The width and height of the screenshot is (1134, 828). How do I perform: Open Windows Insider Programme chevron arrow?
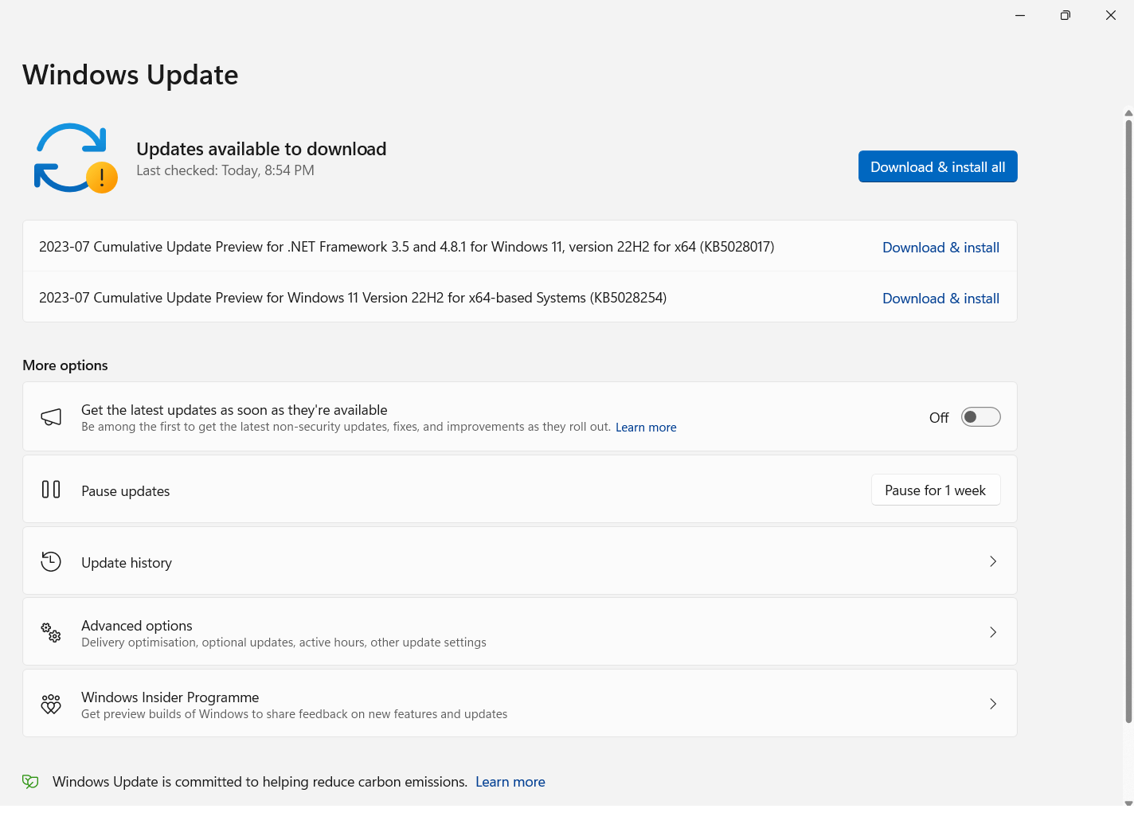click(993, 704)
